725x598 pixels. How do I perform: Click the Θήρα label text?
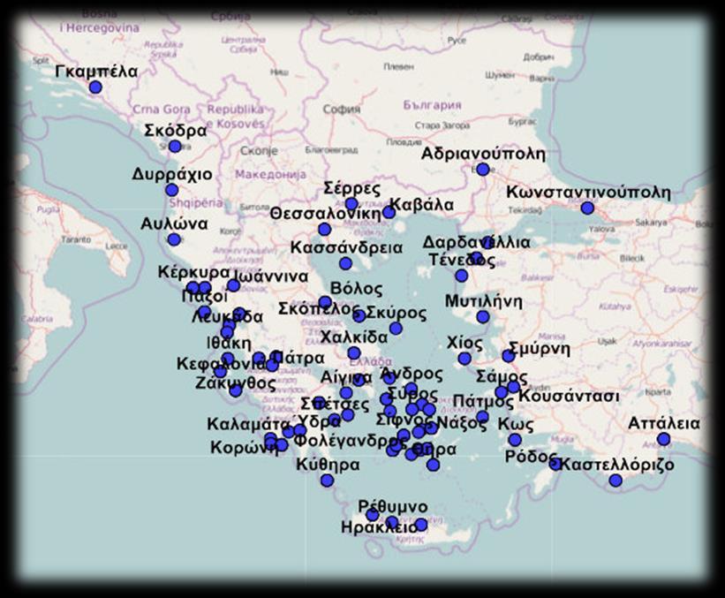pyautogui.click(x=434, y=449)
